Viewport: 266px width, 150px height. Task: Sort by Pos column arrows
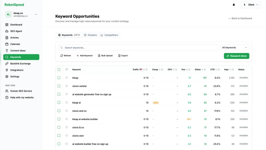[x=187, y=70]
